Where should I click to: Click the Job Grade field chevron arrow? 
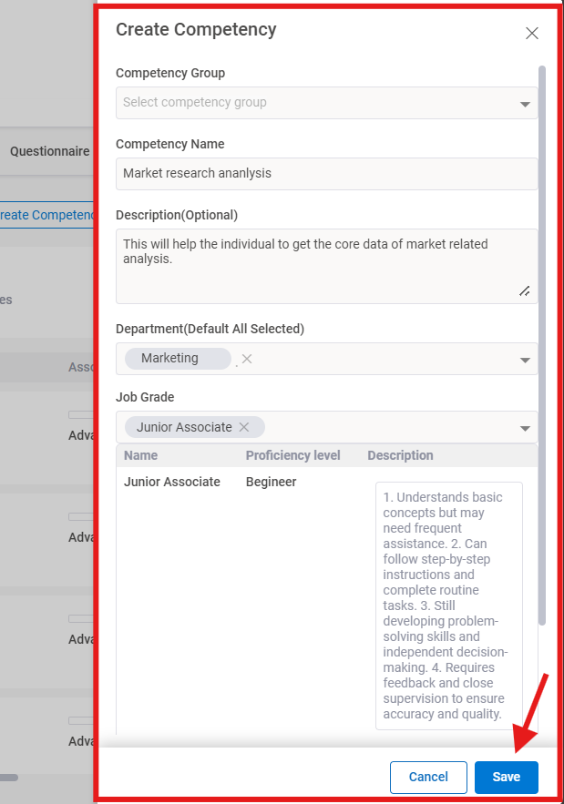click(526, 427)
